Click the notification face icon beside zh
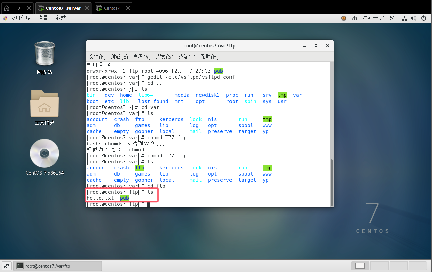The height and width of the screenshot is (272, 432). coord(344,18)
